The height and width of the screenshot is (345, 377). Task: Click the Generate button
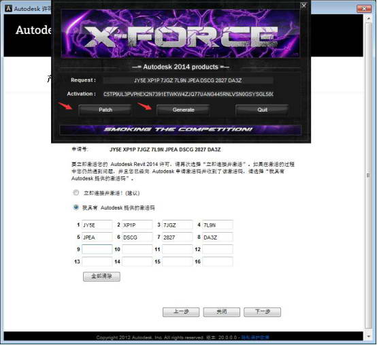(x=183, y=110)
